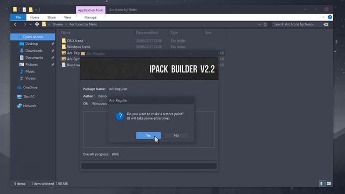
Task: Click the quick access toolbar folder icon
Action: (x=15, y=9)
